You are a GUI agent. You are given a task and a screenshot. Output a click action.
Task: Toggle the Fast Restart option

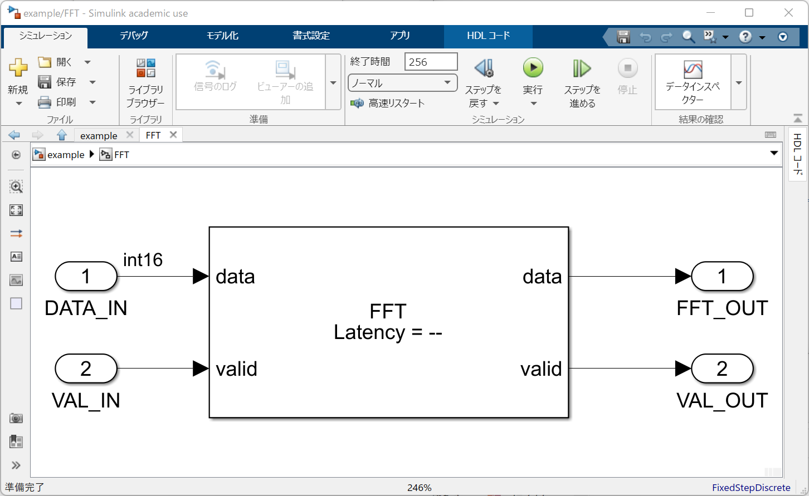tap(388, 103)
